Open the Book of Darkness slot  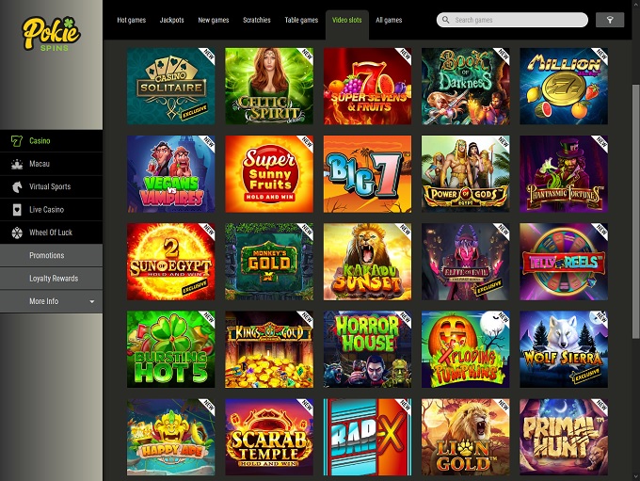click(465, 87)
